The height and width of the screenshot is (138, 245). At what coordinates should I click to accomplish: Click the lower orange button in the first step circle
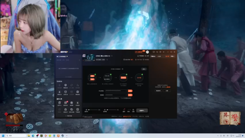point(92,79)
